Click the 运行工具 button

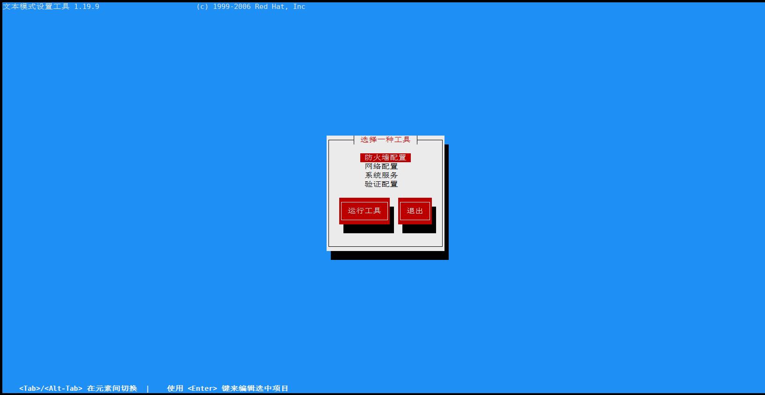pyautogui.click(x=364, y=211)
